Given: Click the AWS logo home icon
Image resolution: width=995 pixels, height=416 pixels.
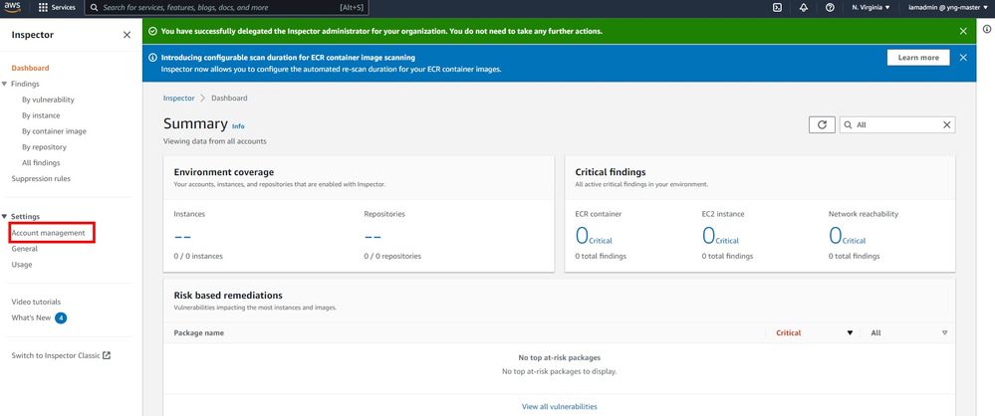Looking at the screenshot, I should tap(13, 8).
